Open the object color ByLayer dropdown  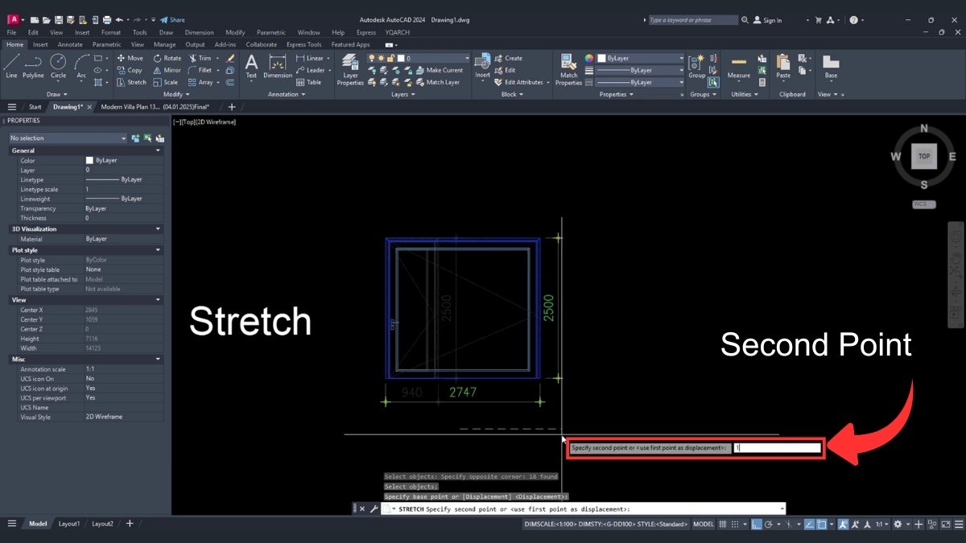(640, 58)
